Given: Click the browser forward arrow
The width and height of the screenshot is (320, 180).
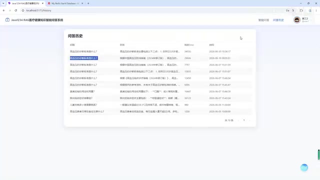Looking at the screenshot, I should [10, 10].
